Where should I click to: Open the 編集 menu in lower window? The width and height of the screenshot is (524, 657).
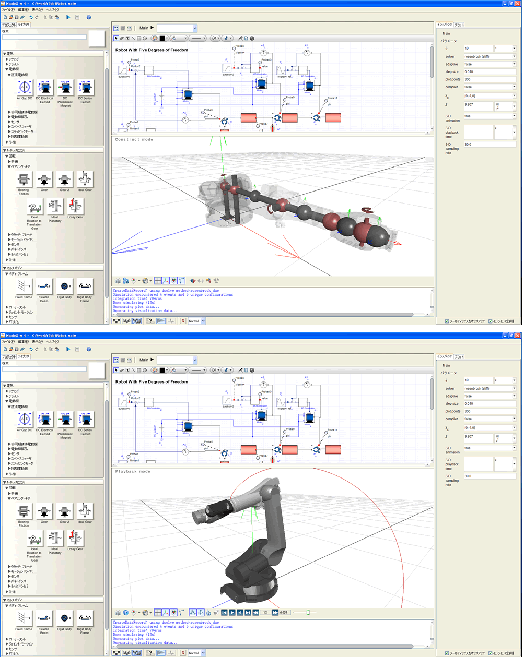point(23,342)
